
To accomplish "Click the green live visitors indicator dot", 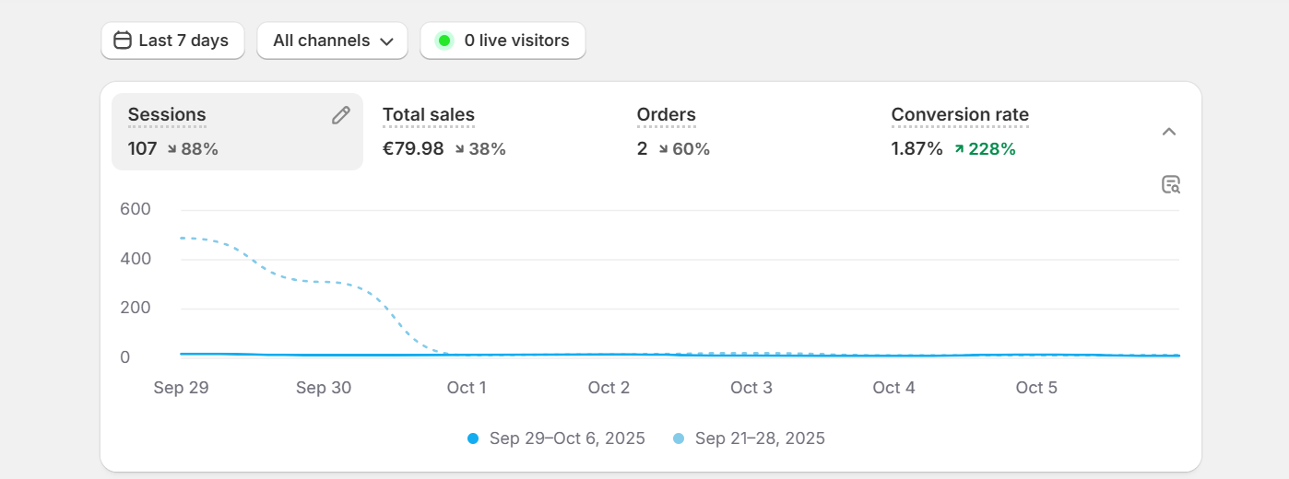I will click(444, 41).
